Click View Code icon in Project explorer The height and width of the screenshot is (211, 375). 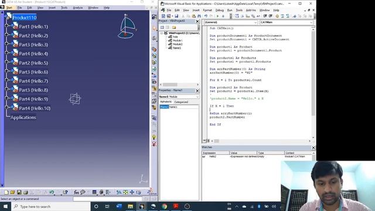[x=162, y=28]
